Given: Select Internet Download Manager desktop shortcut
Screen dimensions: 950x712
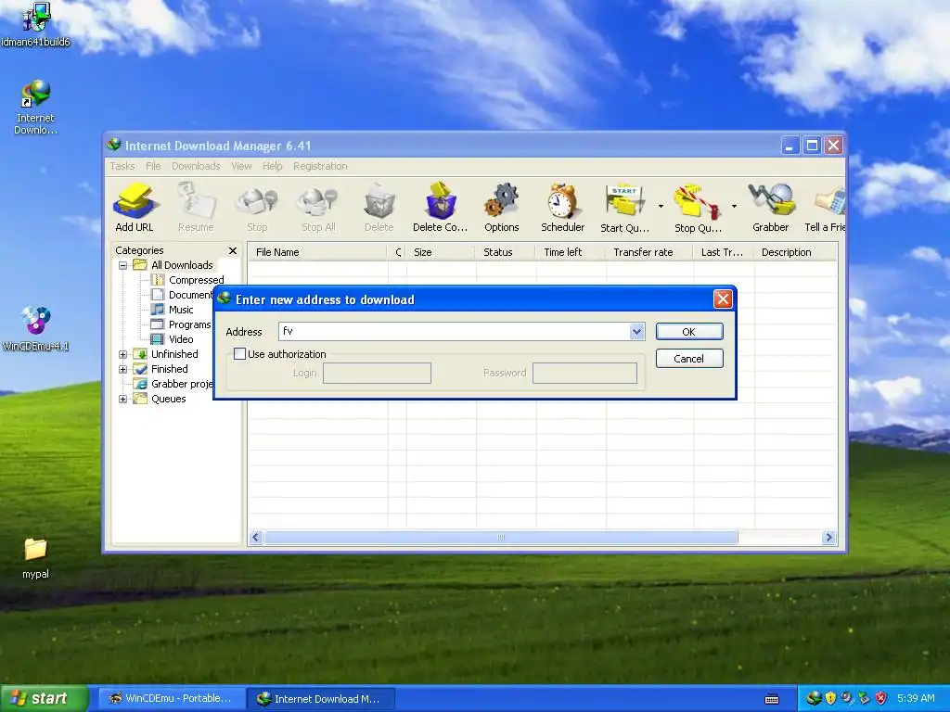Looking at the screenshot, I should point(35,108).
